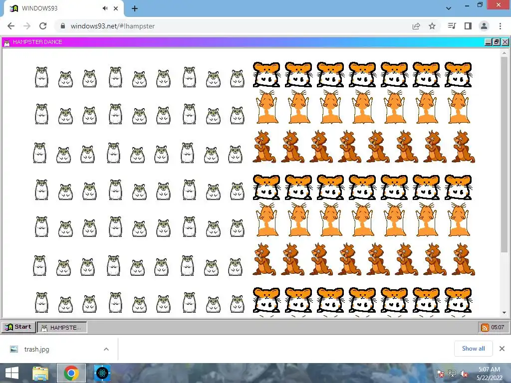Screen dimensions: 511x383
Task: Click the address bar URL windows93.net/#!hampster
Action: [112, 26]
